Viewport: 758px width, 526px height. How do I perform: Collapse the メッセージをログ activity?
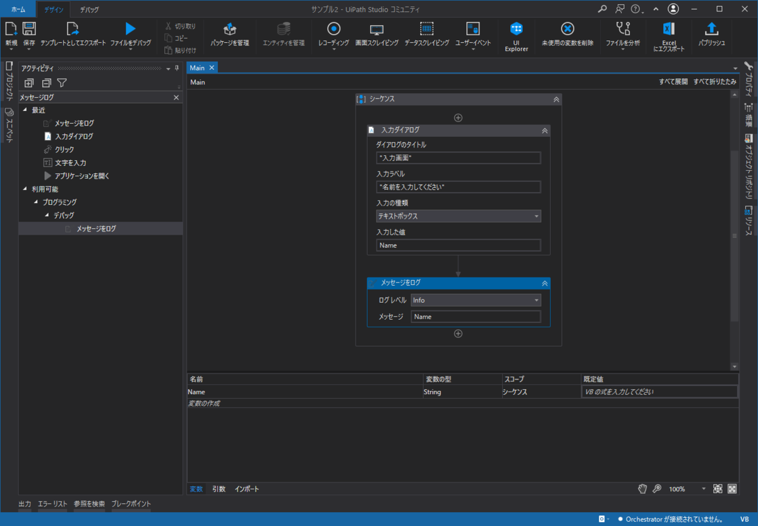tap(544, 283)
